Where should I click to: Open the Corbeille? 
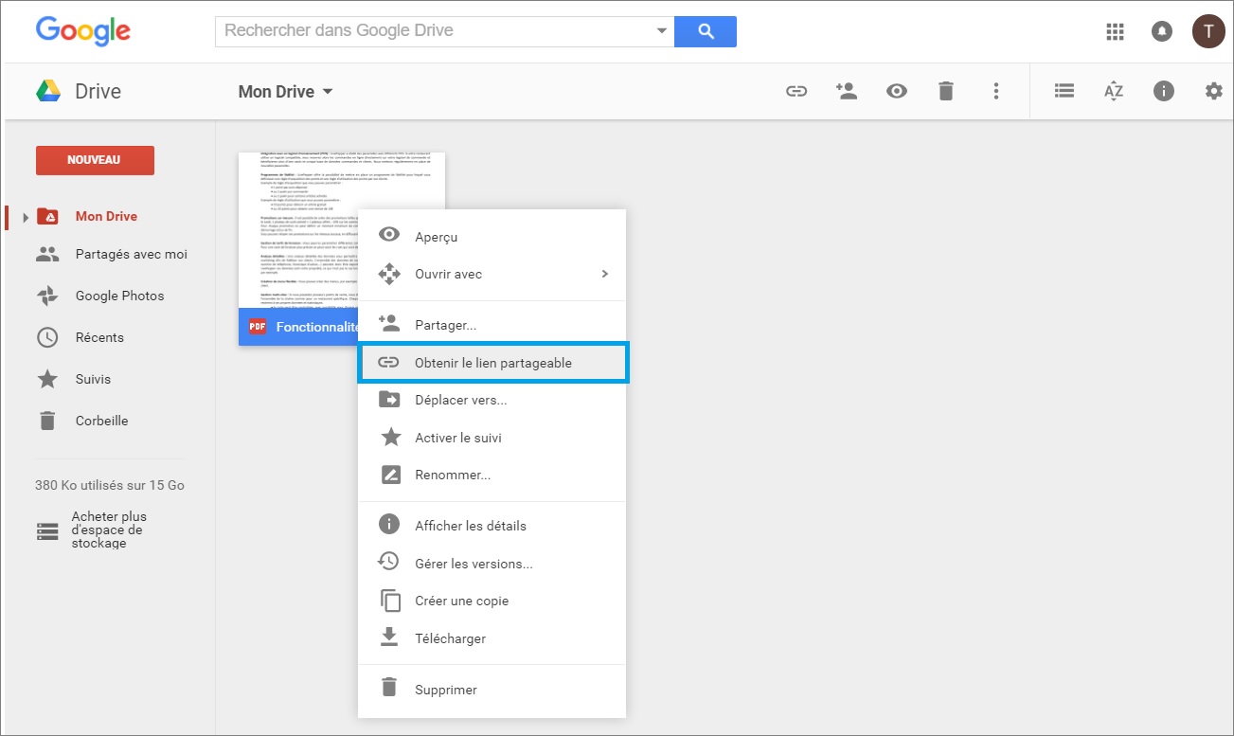point(102,421)
